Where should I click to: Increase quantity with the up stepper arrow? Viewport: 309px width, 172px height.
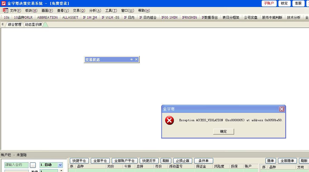pos(61,170)
